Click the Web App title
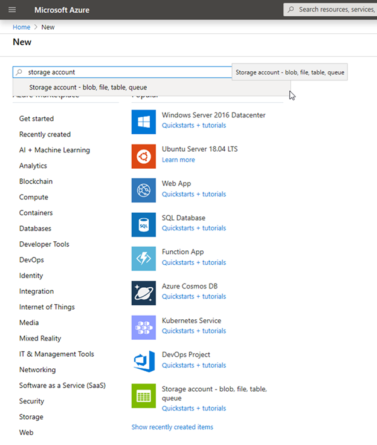The image size is (377, 445). [x=176, y=184]
